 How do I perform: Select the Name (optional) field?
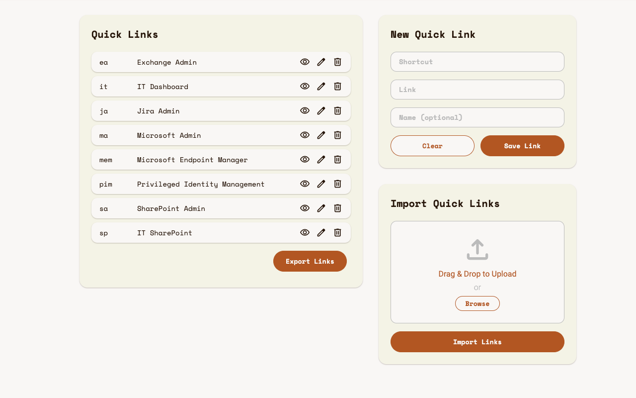pyautogui.click(x=477, y=117)
